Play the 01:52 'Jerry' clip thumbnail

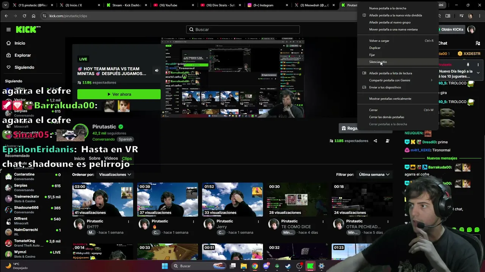(x=232, y=199)
